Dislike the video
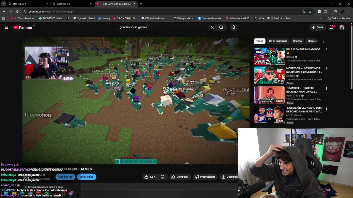The image size is (353, 198). coord(162,177)
